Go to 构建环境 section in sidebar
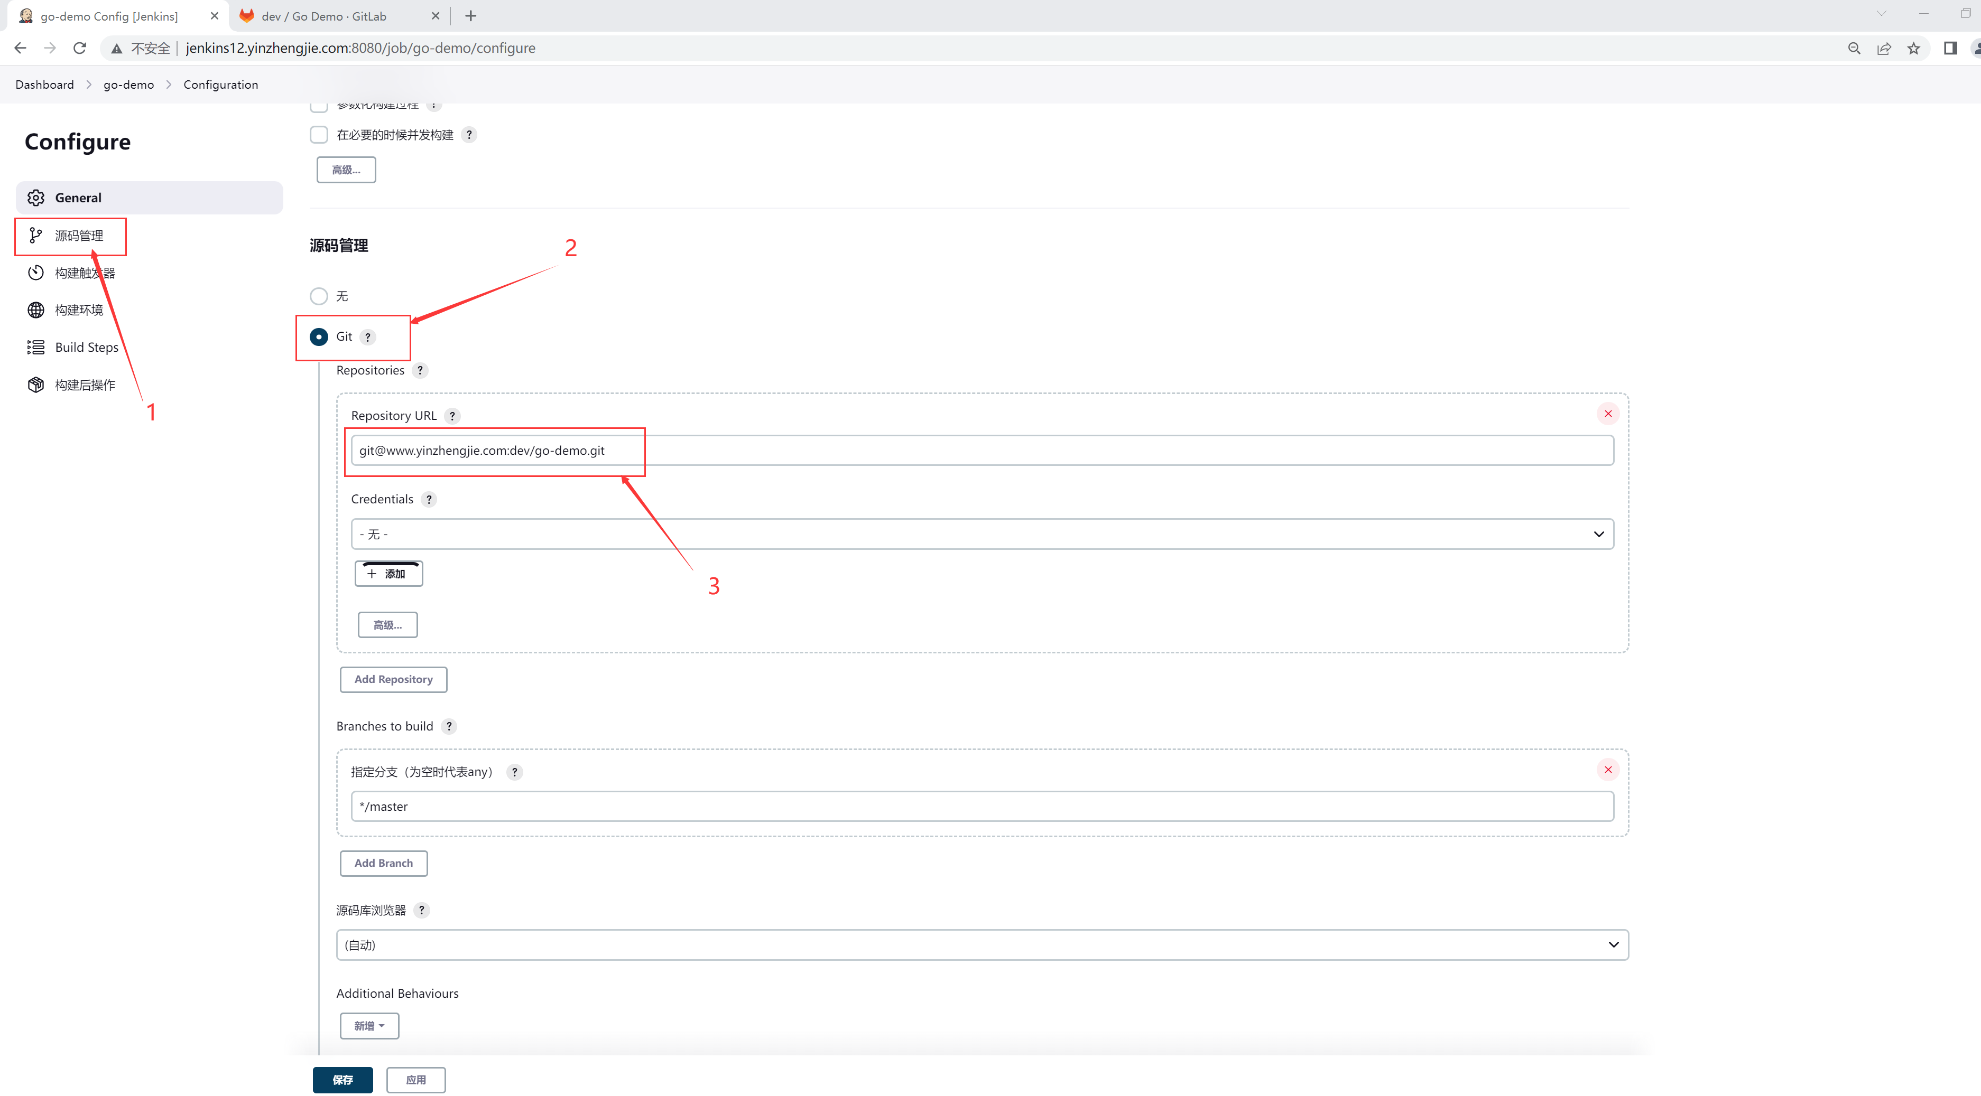 click(78, 311)
